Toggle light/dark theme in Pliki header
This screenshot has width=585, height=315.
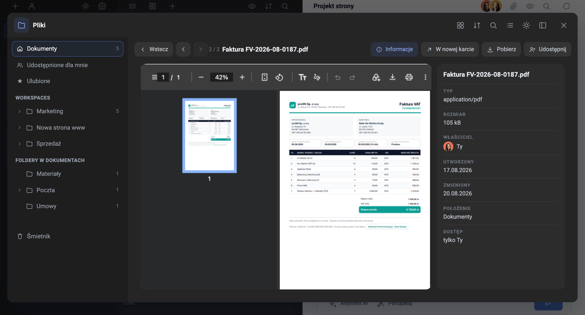pos(526,25)
